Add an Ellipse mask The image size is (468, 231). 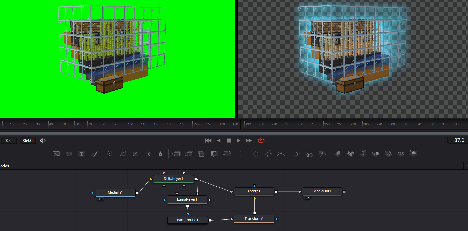click(256, 154)
